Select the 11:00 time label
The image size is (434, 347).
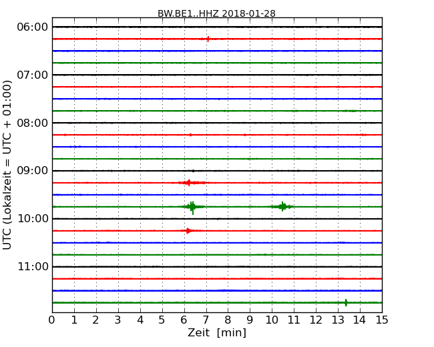coord(33,266)
